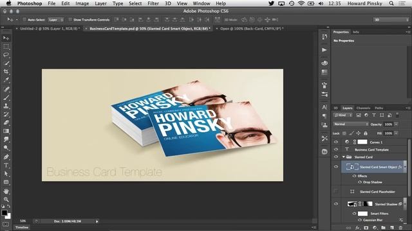Open the status bar arrow menu

[x=97, y=221]
